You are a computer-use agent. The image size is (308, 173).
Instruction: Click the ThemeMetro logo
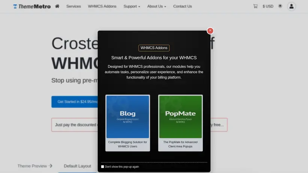click(x=32, y=6)
